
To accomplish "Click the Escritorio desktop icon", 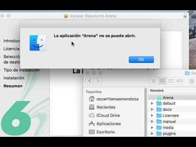I will click(91, 132).
